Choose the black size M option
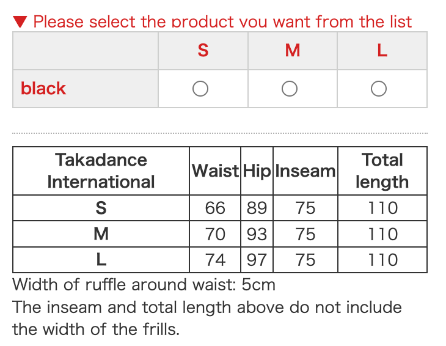 (290, 89)
